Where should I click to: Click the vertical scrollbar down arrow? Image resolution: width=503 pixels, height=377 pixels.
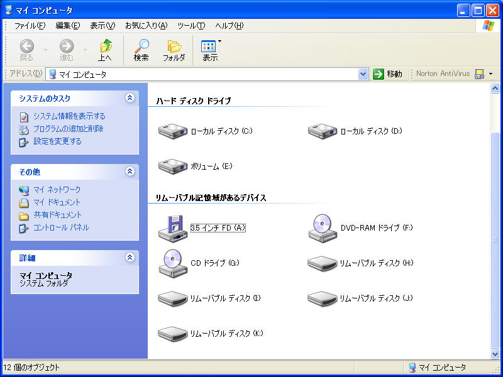495,354
